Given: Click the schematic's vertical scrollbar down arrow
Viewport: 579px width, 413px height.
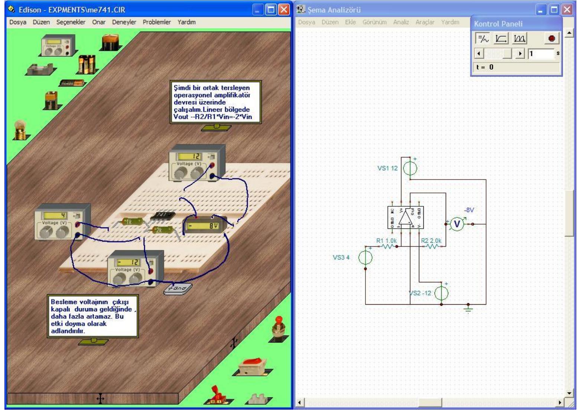Looking at the screenshot, I should coord(569,393).
